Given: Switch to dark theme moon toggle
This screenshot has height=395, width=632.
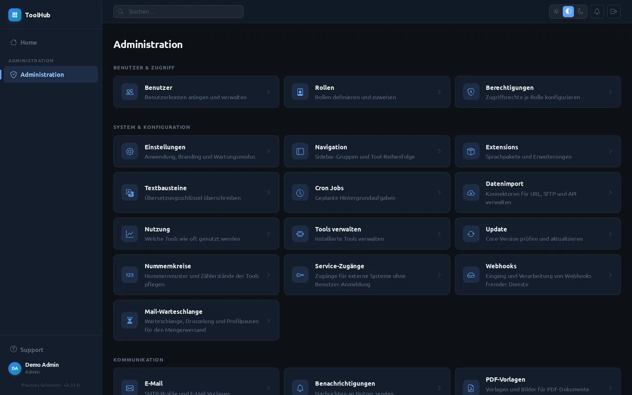Looking at the screenshot, I should [x=581, y=12].
